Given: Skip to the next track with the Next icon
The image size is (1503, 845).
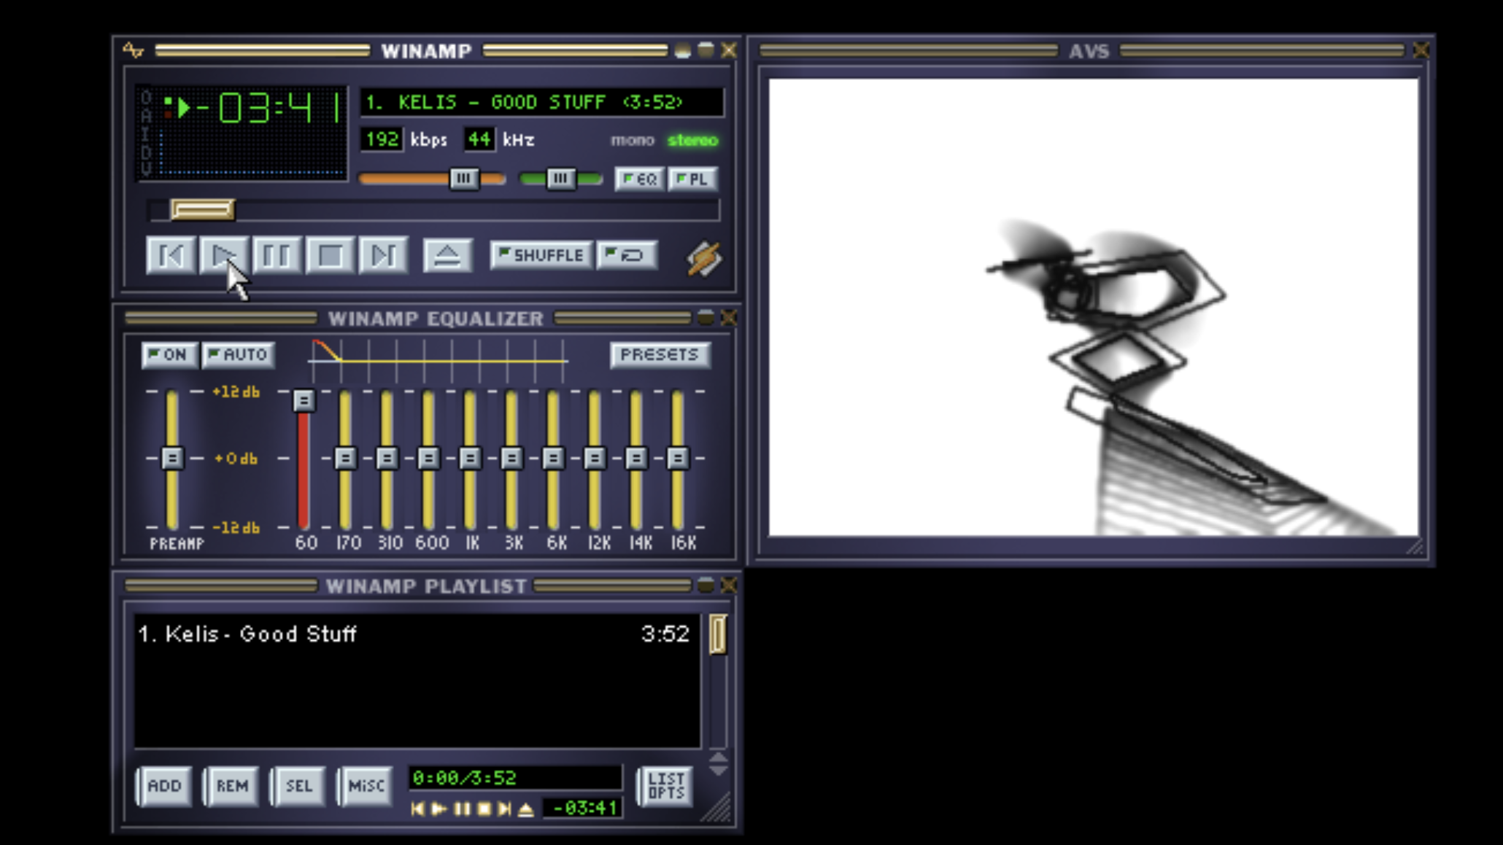Looking at the screenshot, I should (x=382, y=256).
